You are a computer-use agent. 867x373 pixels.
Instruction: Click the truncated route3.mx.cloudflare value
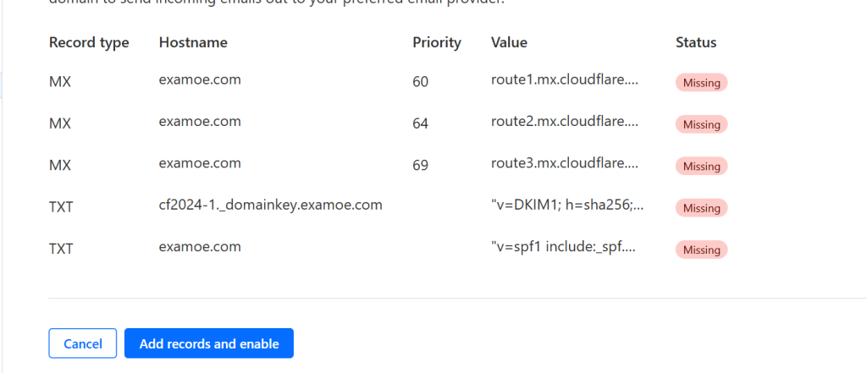(565, 163)
